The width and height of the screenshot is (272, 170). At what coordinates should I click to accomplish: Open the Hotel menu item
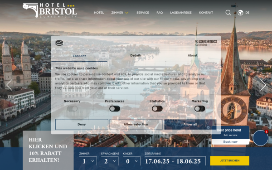click(99, 13)
